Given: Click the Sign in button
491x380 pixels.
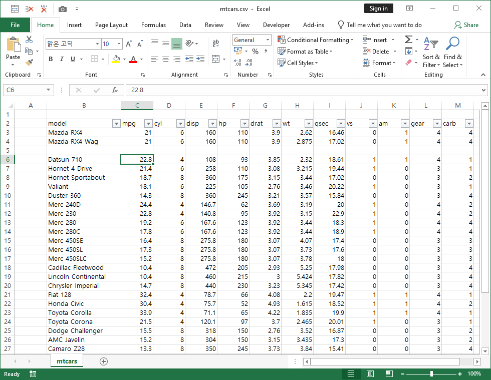Looking at the screenshot, I should click(x=379, y=9).
